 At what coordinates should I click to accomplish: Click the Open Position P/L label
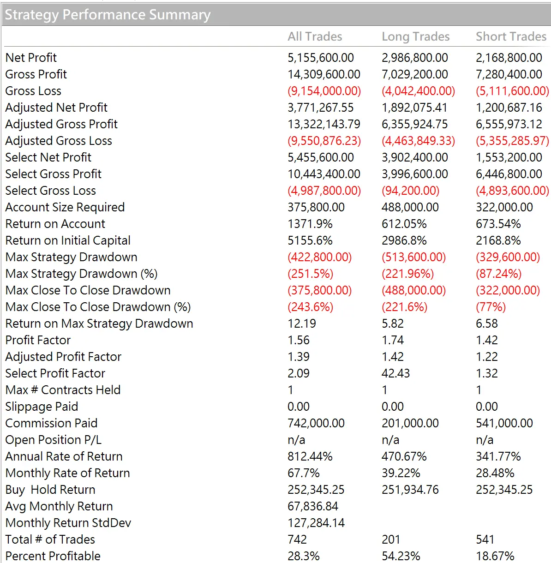click(x=53, y=440)
